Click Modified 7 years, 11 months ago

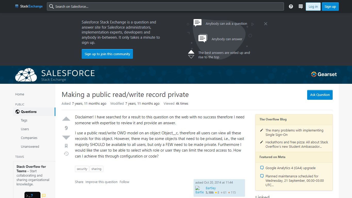click(x=135, y=103)
